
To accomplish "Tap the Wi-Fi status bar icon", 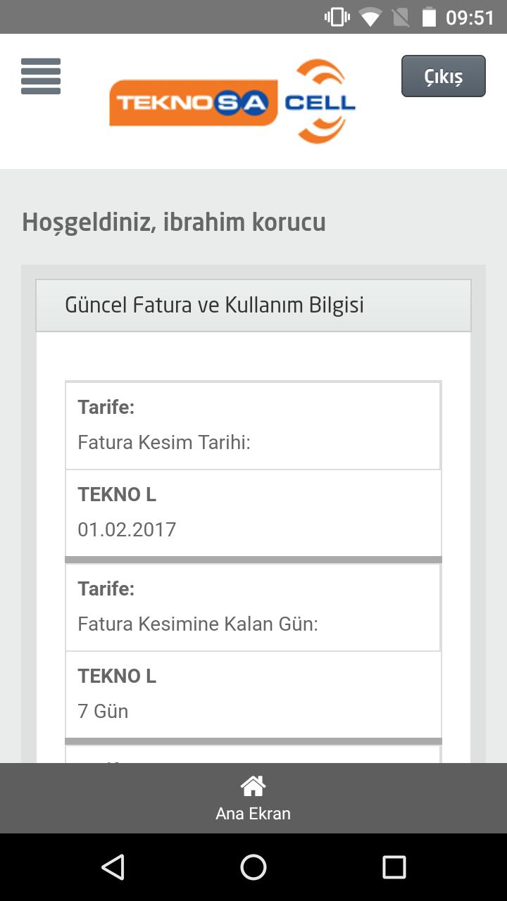I will tap(369, 16).
